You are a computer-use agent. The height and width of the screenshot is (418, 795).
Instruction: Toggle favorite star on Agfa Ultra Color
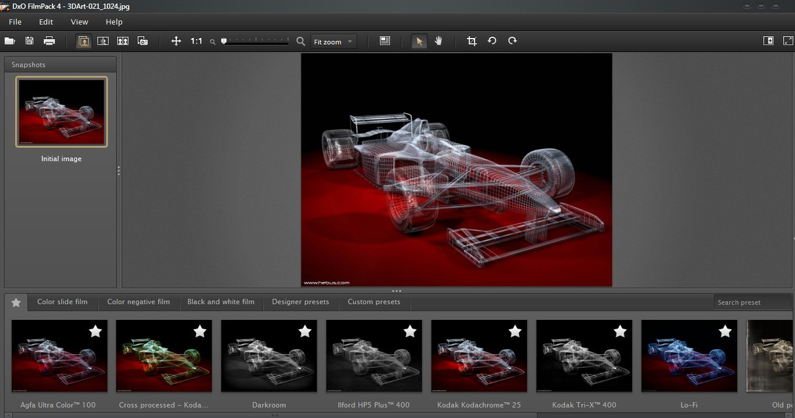tap(95, 332)
